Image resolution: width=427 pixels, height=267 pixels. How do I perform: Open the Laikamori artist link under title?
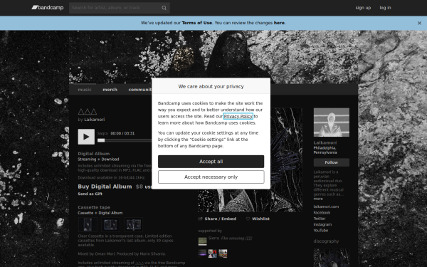point(94,120)
